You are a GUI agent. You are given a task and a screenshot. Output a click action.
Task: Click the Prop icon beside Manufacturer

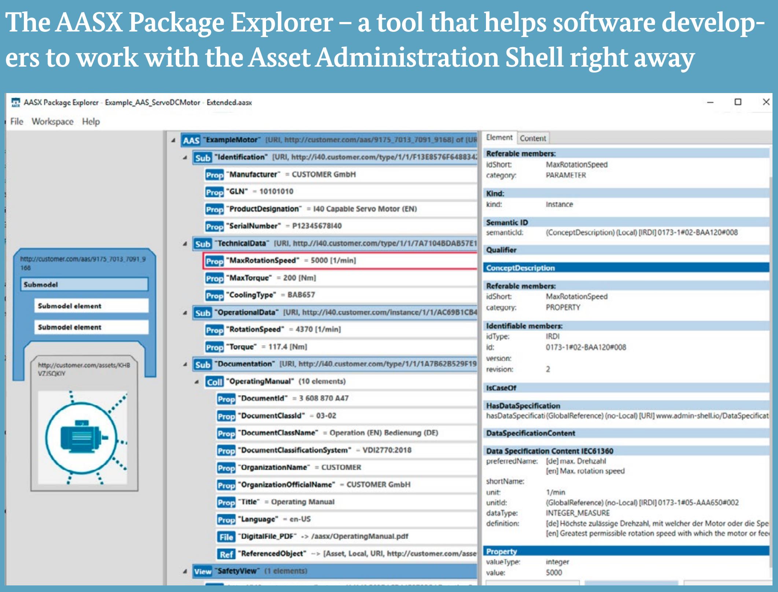click(x=214, y=175)
